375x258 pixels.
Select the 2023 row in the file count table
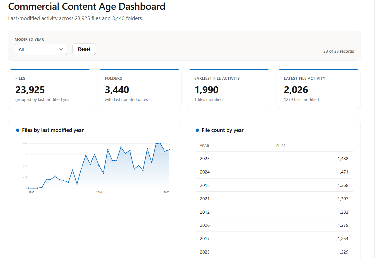[274, 158]
